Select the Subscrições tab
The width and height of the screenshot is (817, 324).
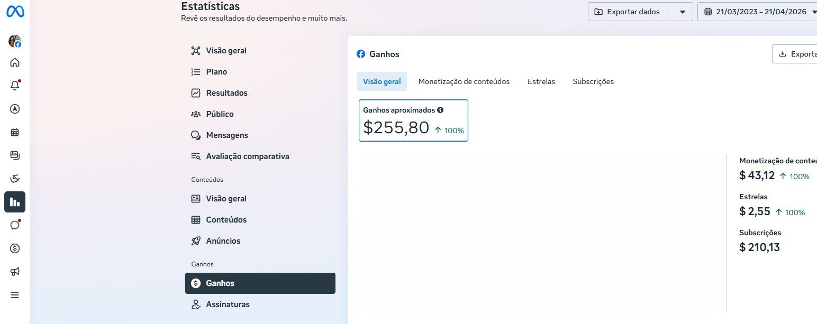point(593,81)
